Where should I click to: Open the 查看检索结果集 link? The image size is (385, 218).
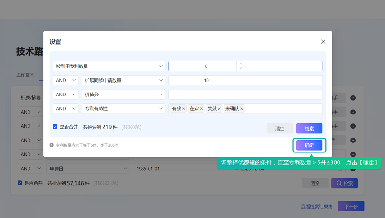coord(317,207)
